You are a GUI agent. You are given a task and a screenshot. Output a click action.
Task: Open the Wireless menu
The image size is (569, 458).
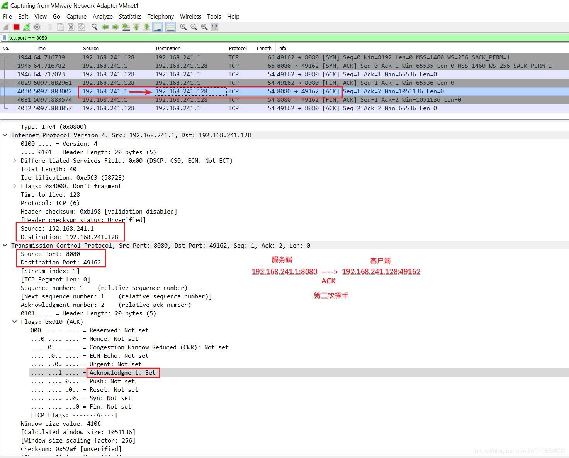pos(190,17)
